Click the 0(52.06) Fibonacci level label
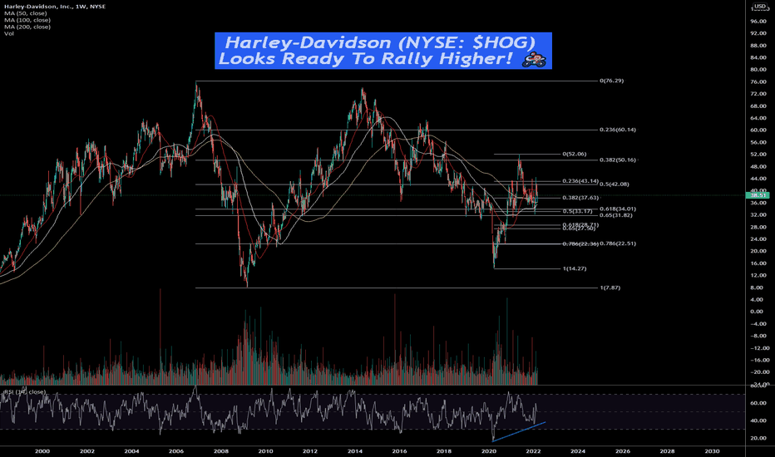775x457 pixels. pyautogui.click(x=575, y=154)
